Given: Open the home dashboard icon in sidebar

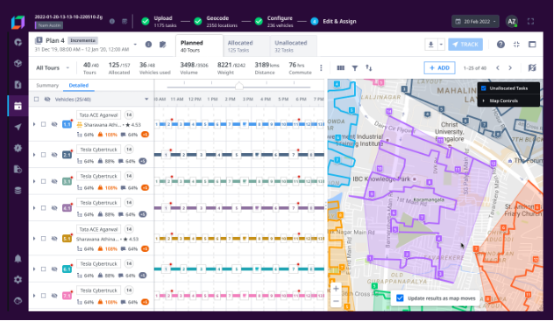Looking at the screenshot, I should click(x=18, y=43).
